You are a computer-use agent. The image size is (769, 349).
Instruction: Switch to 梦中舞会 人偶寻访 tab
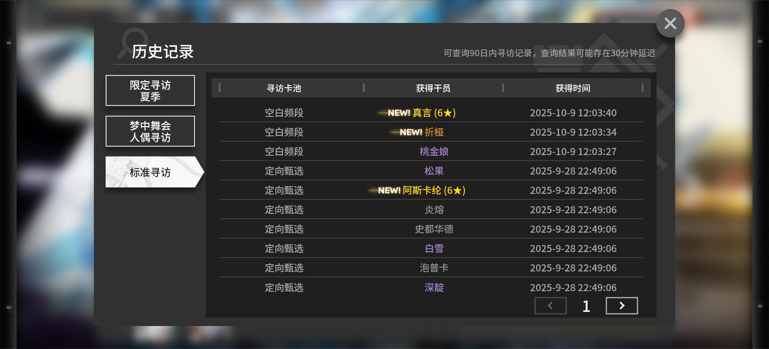pos(150,131)
